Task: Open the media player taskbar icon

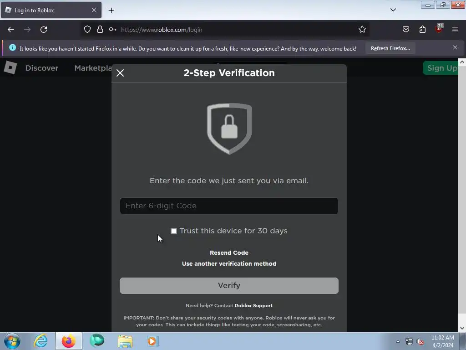Action: [153, 341]
